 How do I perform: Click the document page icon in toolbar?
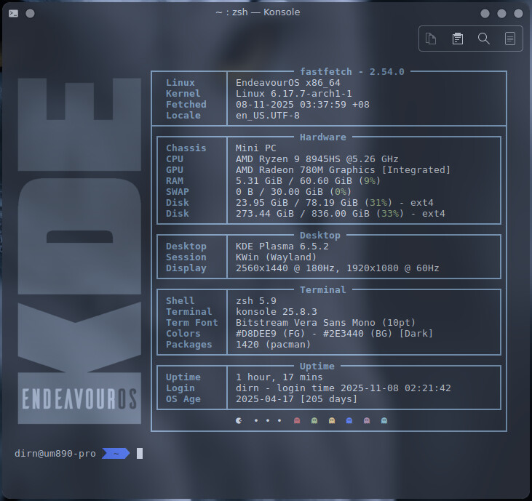510,39
